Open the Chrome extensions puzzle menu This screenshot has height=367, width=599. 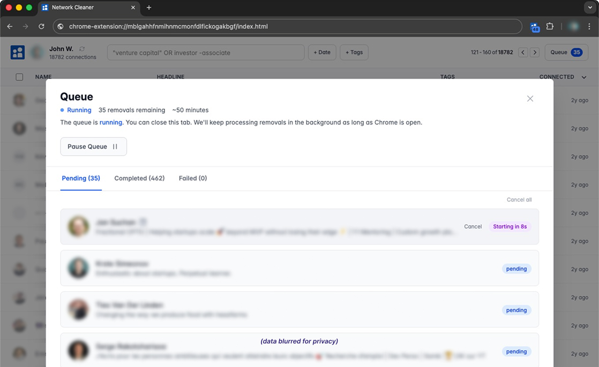click(550, 26)
